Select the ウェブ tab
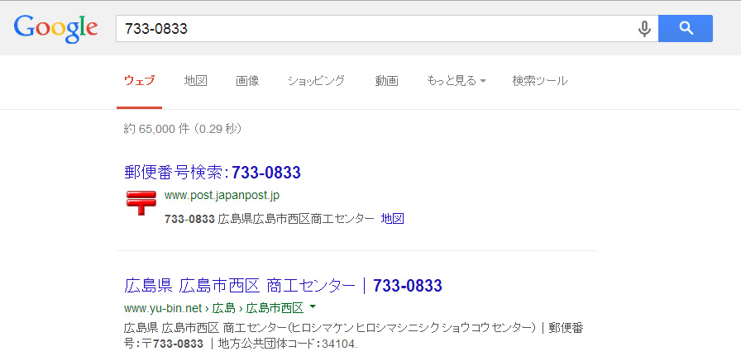741x356 pixels. point(139,81)
